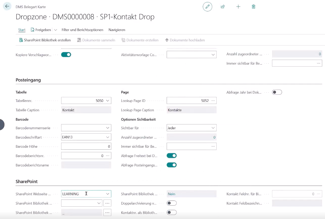Enable the Abfrage Jahr bei Dok toggle

tap(277, 92)
